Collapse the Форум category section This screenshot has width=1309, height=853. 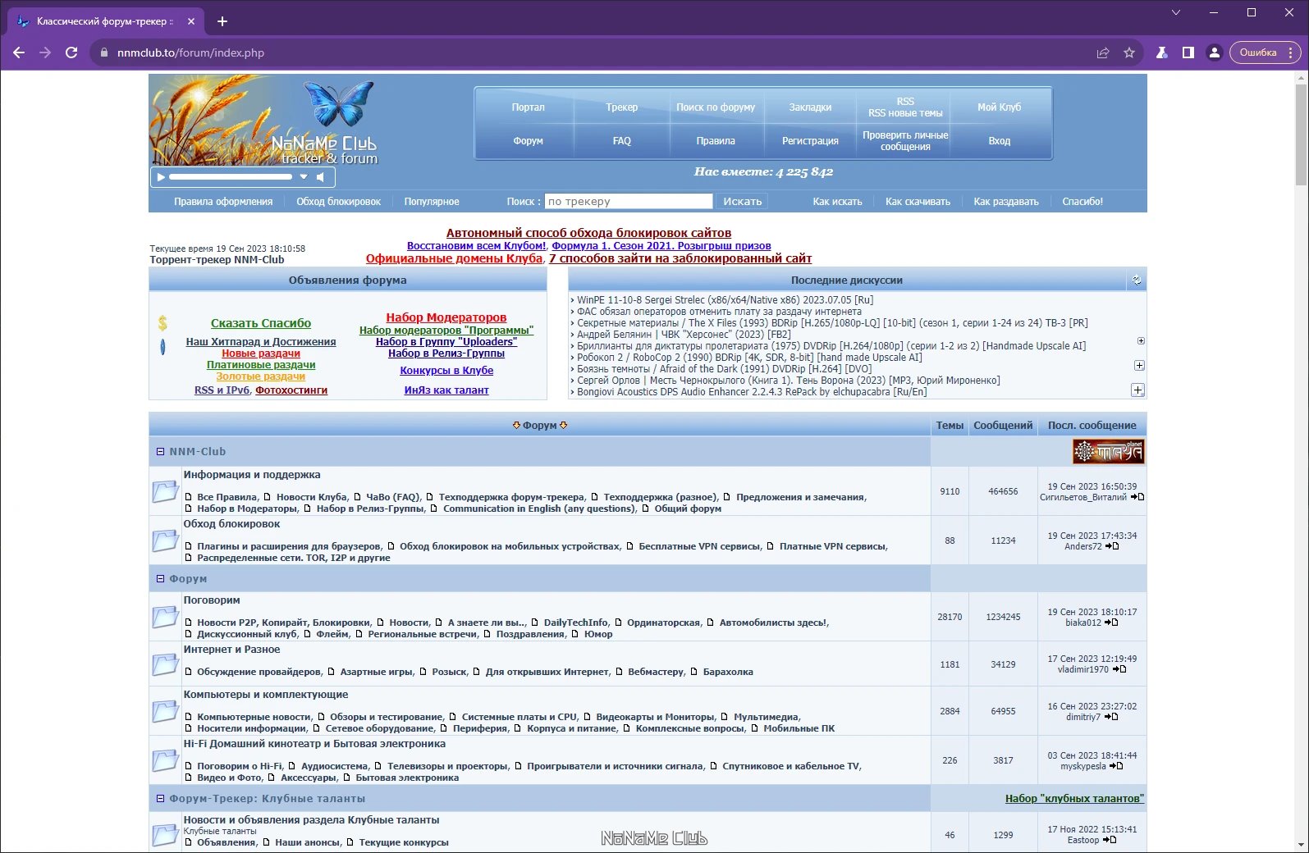click(161, 578)
